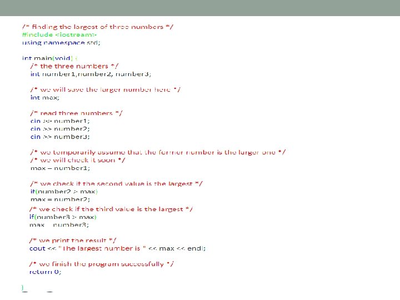Viewport: 400px width, 300px height.
Task: Click the "return 0;" statement
Action: 46,272
